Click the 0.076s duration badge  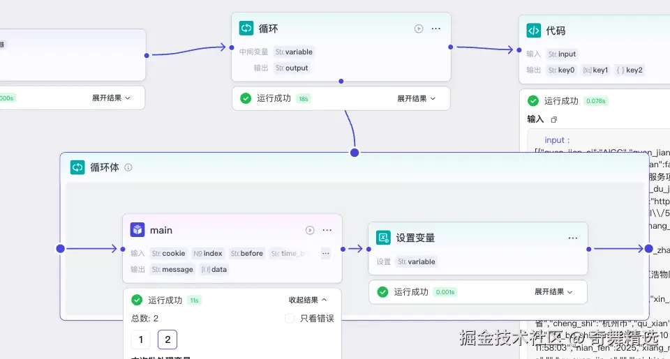(595, 101)
